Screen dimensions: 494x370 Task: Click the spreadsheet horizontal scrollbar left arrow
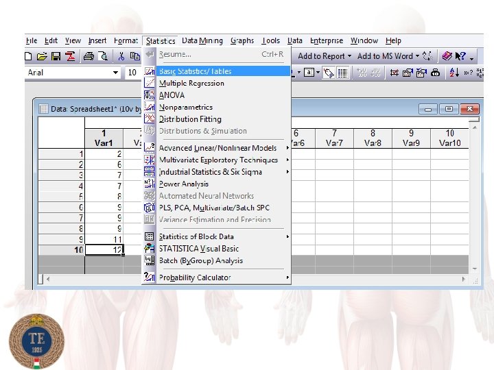click(x=48, y=279)
